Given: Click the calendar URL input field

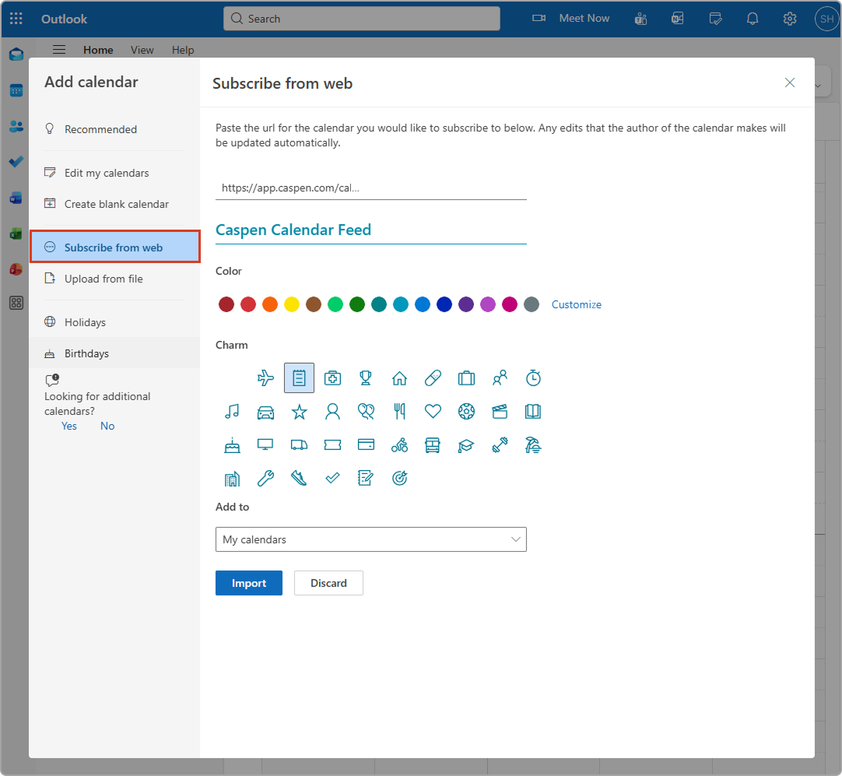Looking at the screenshot, I should (370, 188).
